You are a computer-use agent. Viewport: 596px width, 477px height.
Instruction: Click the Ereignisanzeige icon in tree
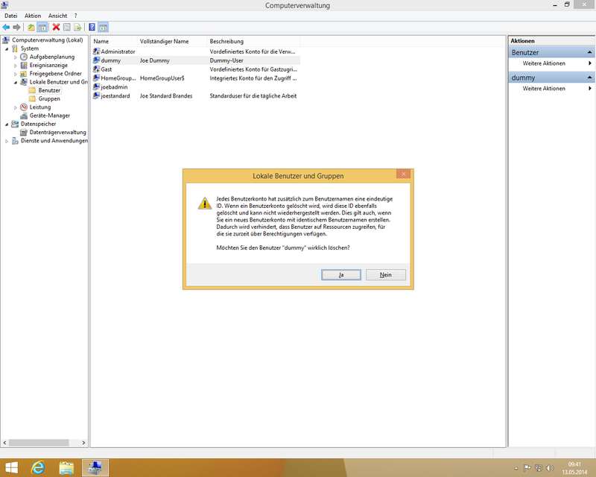[24, 65]
